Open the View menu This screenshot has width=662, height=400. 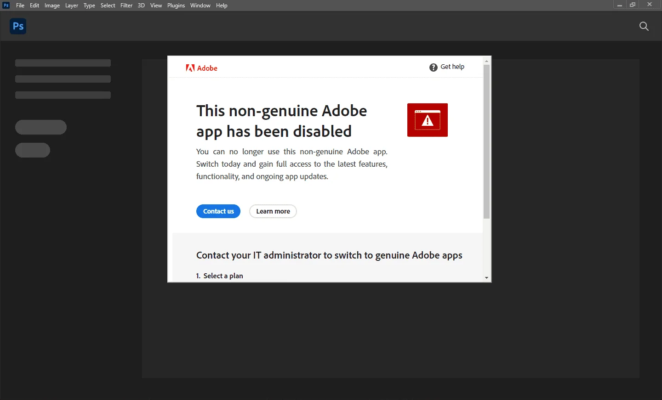156,6
